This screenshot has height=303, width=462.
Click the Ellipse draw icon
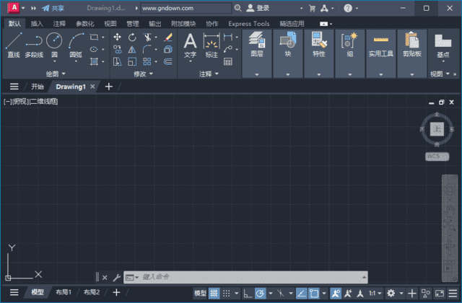94,49
